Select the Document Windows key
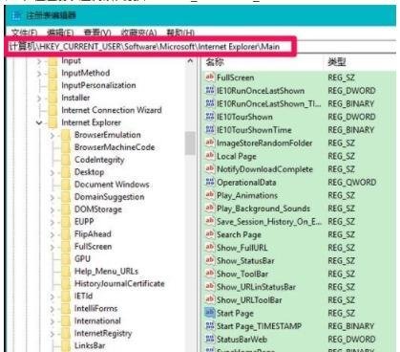Image resolution: width=400 pixels, height=352 pixels. [112, 185]
